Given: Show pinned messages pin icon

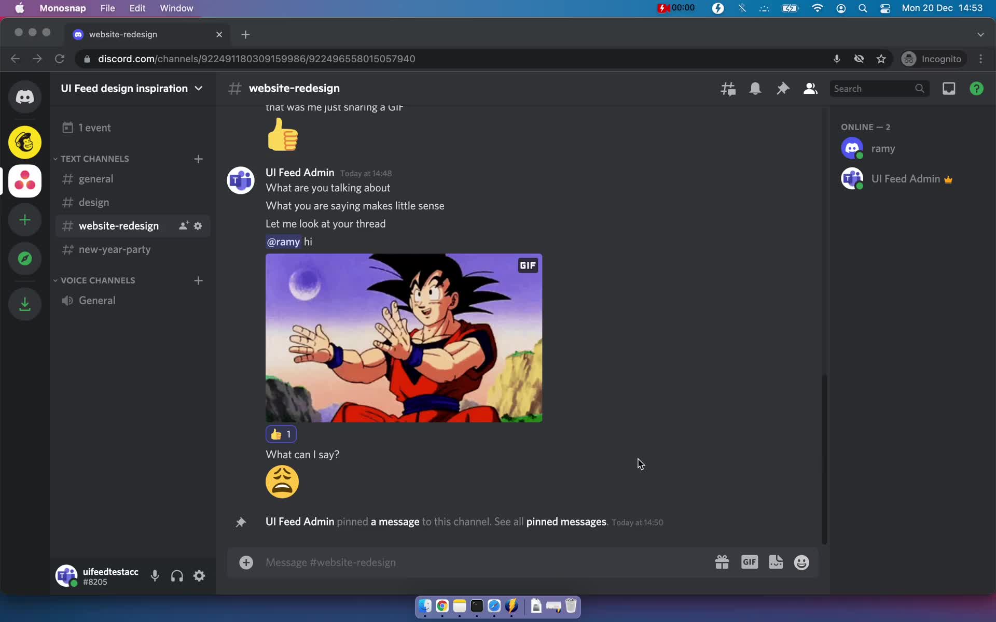Looking at the screenshot, I should pos(783,89).
